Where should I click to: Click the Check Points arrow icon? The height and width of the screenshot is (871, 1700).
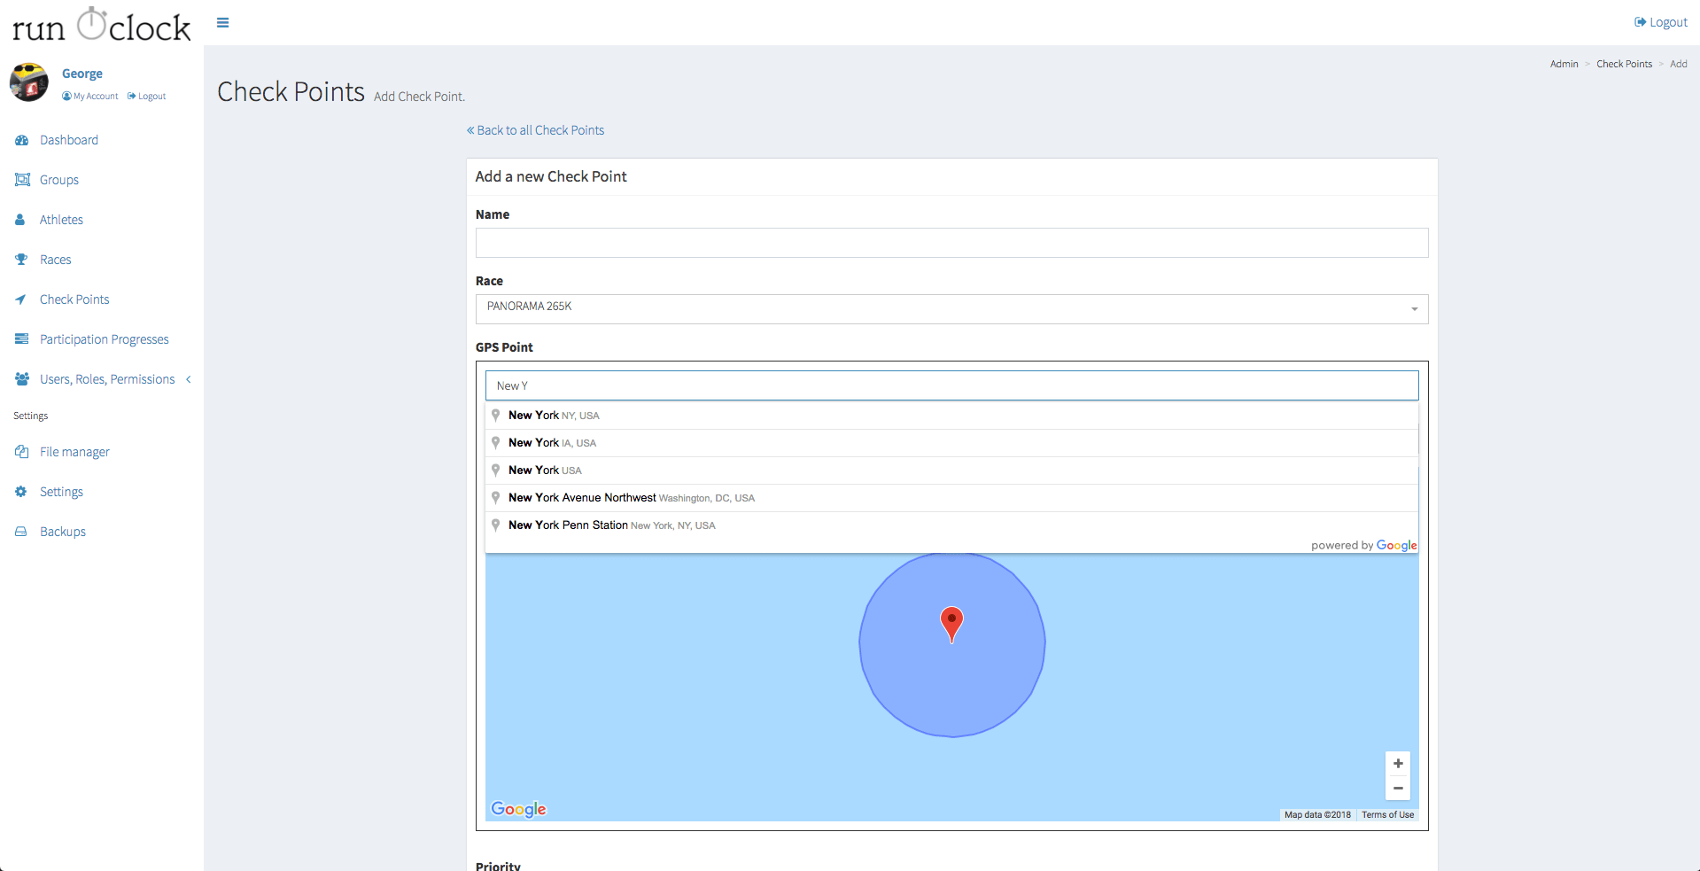pos(20,299)
